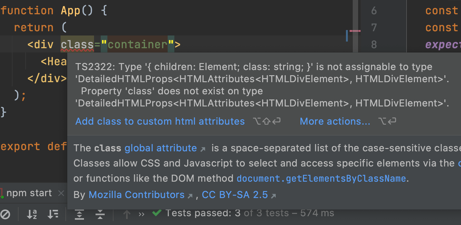The image size is (461, 225).
Task: Click line number 7 in the gutter
Action: (x=374, y=28)
